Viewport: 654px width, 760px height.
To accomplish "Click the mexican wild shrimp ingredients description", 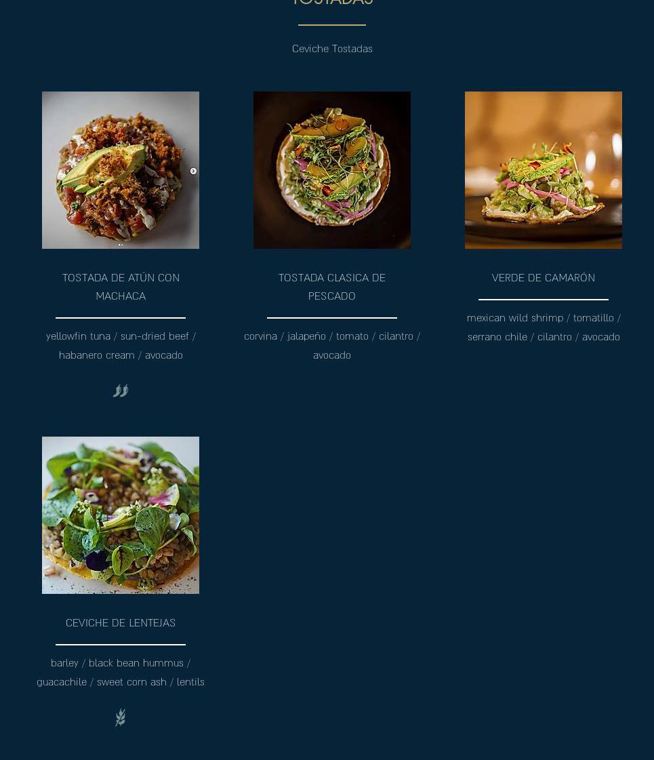I will point(544,327).
